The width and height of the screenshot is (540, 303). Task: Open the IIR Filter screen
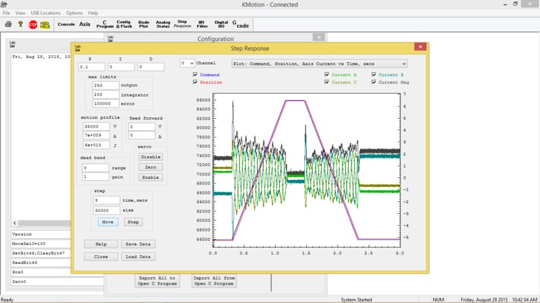(201, 24)
